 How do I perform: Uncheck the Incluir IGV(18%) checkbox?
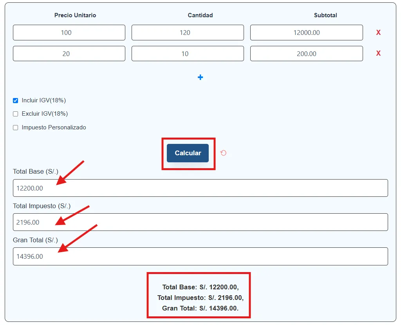coord(16,100)
